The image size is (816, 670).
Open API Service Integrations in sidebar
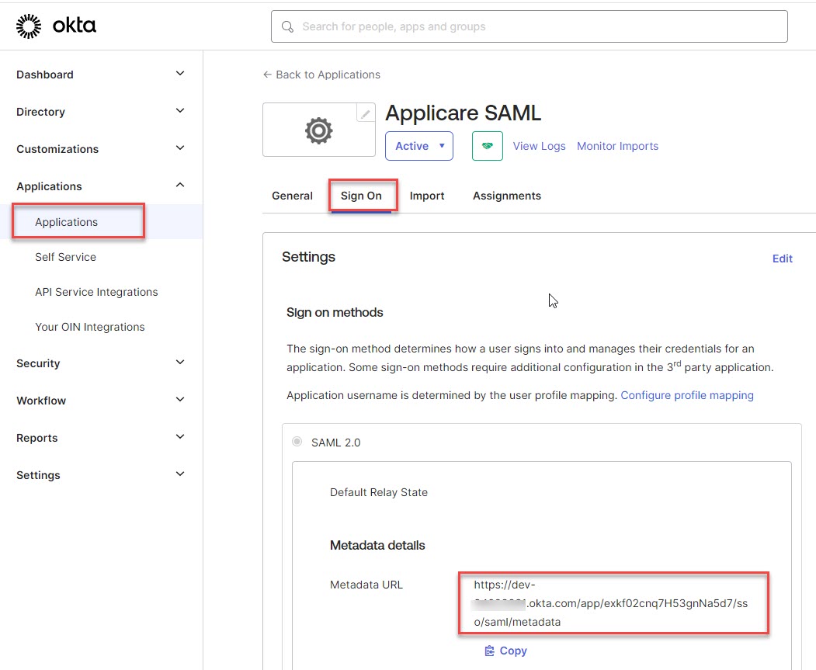[x=96, y=292]
